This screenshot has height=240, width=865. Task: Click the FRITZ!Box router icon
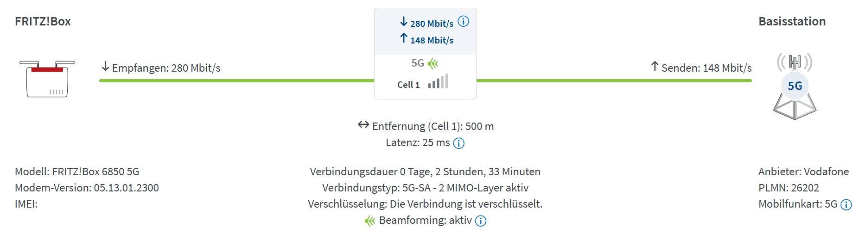point(47,79)
